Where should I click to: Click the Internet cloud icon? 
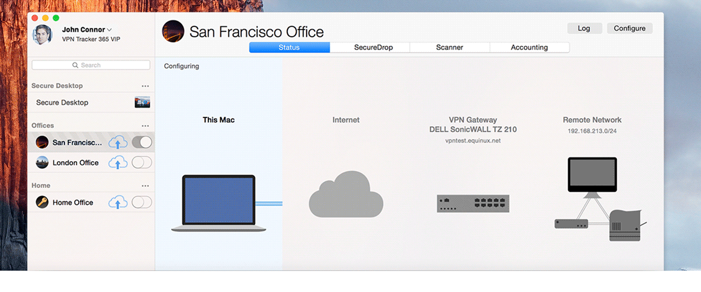click(x=346, y=194)
